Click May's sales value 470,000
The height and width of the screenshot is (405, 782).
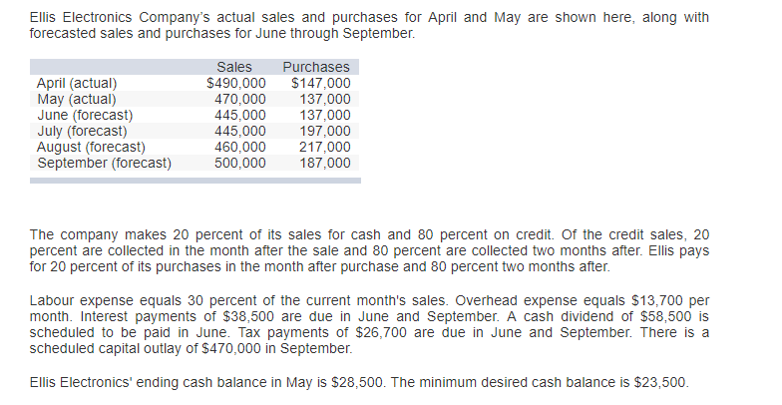click(x=240, y=99)
